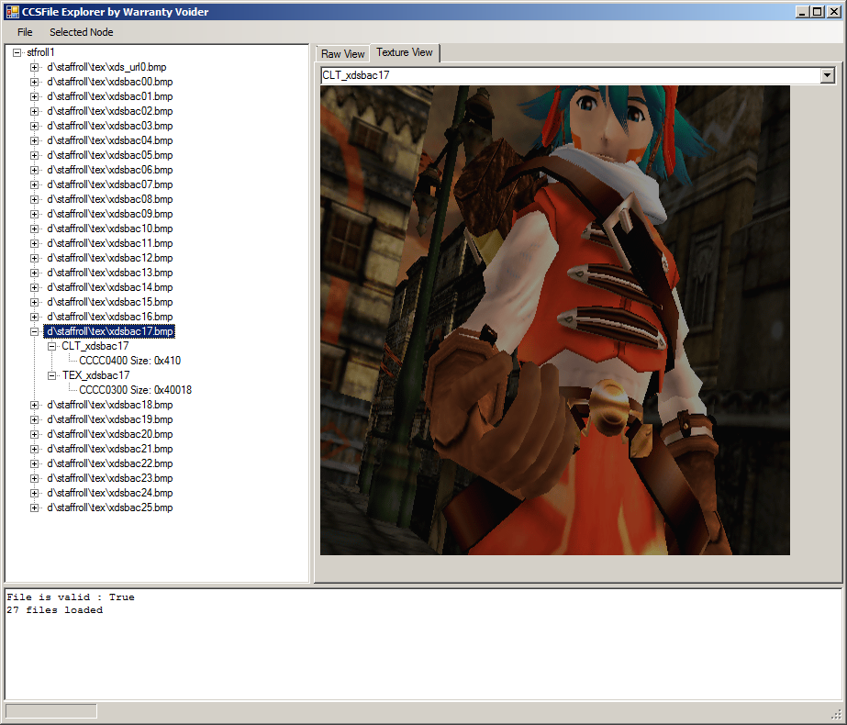Select d\staffroll\tex\xdsbac16.bmp tree item
Viewport: 847px width, 725px height.
[109, 317]
